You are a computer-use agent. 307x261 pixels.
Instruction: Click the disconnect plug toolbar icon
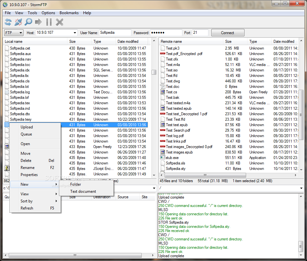18,22
